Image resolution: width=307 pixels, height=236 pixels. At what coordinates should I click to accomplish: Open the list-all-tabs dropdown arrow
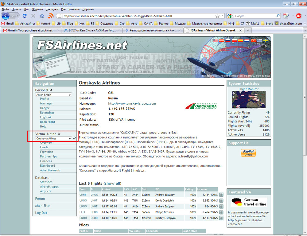tap(305, 30)
